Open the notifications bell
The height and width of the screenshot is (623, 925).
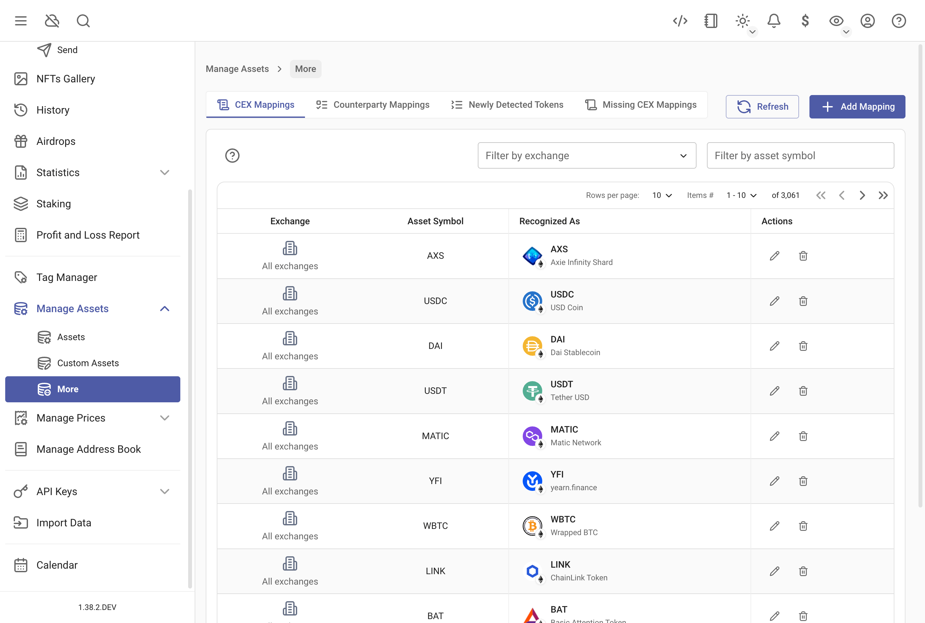774,21
